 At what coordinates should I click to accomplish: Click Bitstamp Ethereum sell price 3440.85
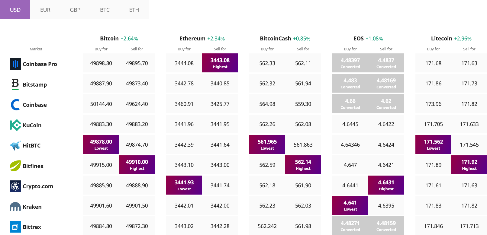[220, 83]
